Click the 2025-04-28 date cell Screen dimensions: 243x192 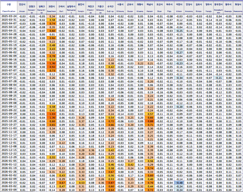[x=9, y=35]
